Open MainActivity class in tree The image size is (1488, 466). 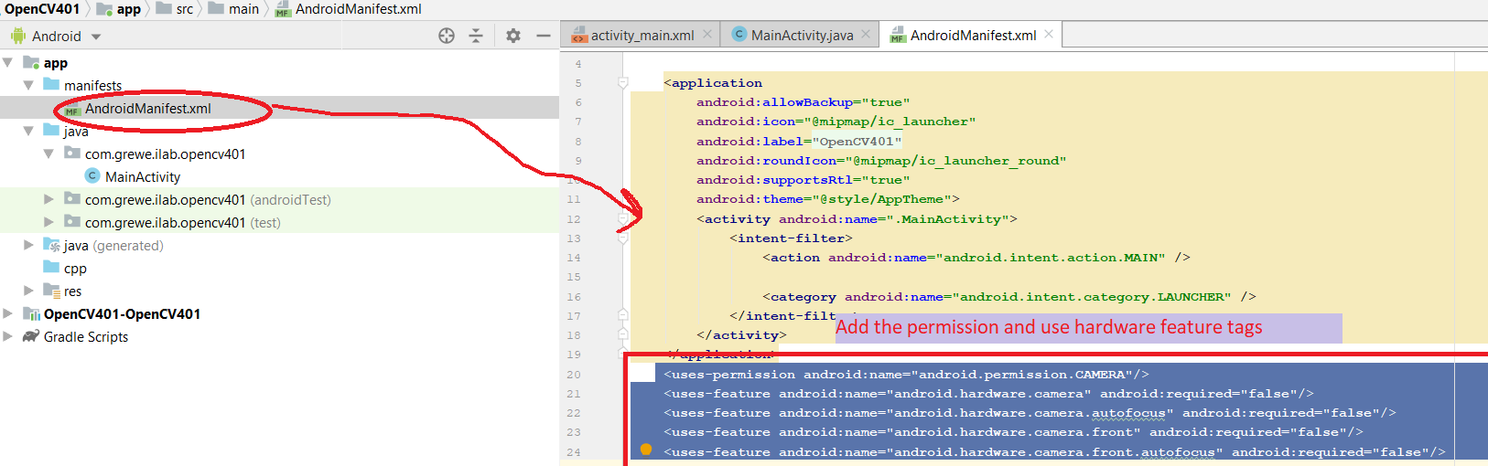click(x=142, y=177)
